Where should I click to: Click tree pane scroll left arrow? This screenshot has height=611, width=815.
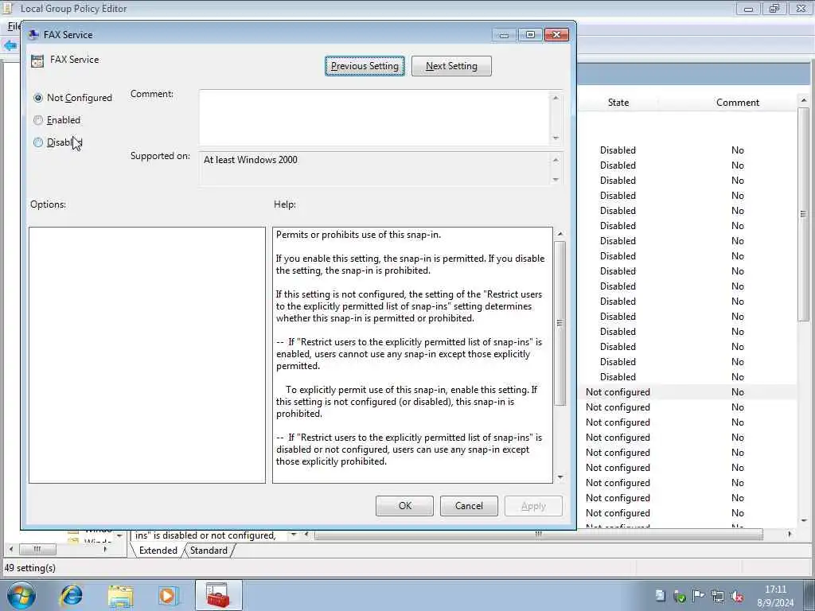11,549
